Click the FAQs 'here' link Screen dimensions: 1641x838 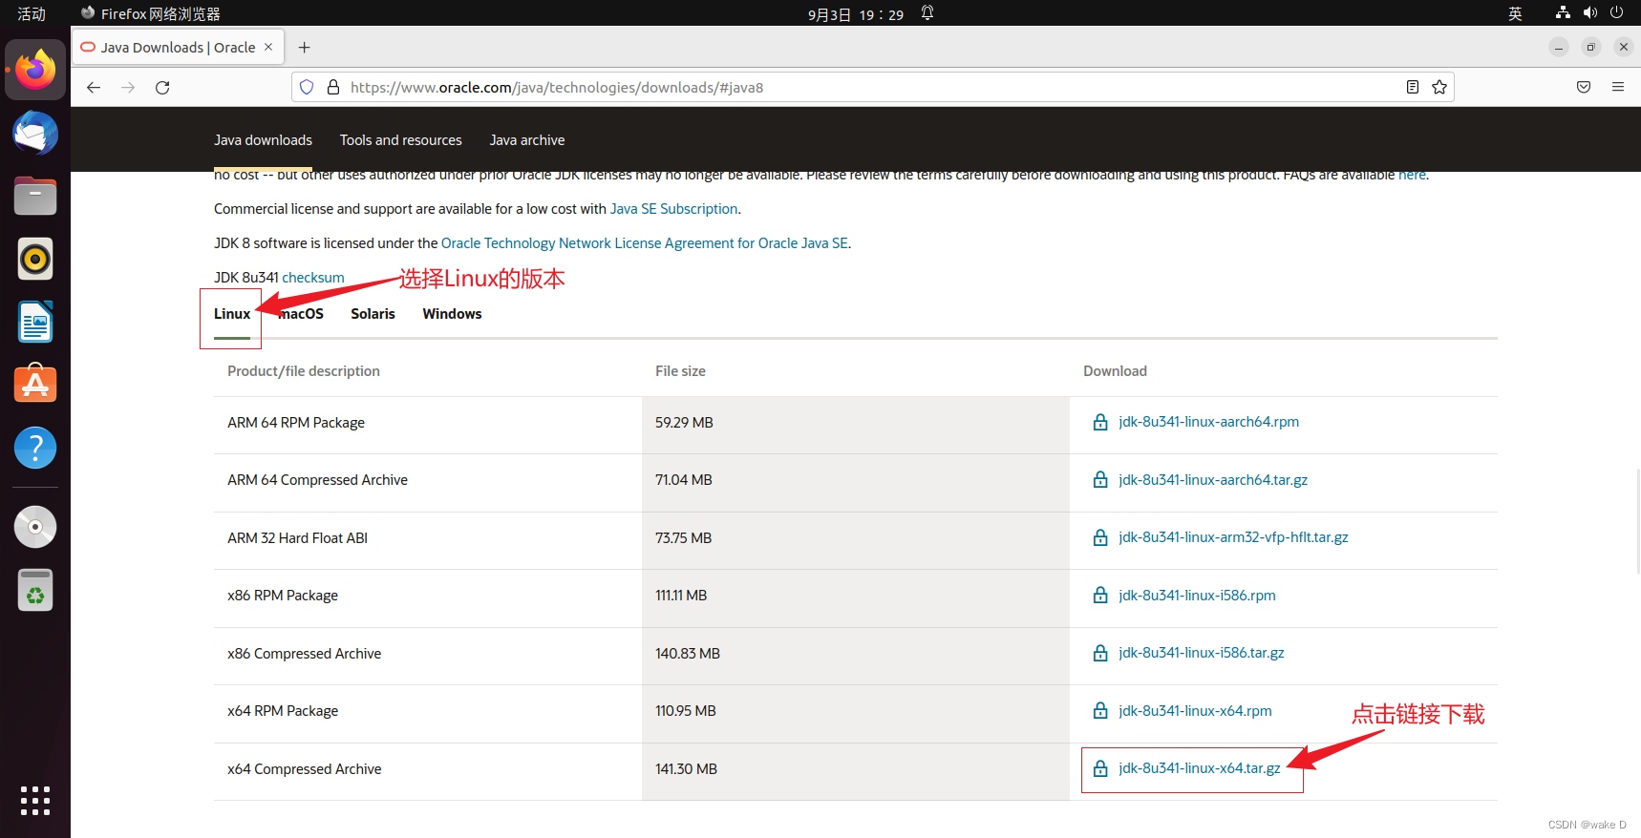tap(1412, 175)
